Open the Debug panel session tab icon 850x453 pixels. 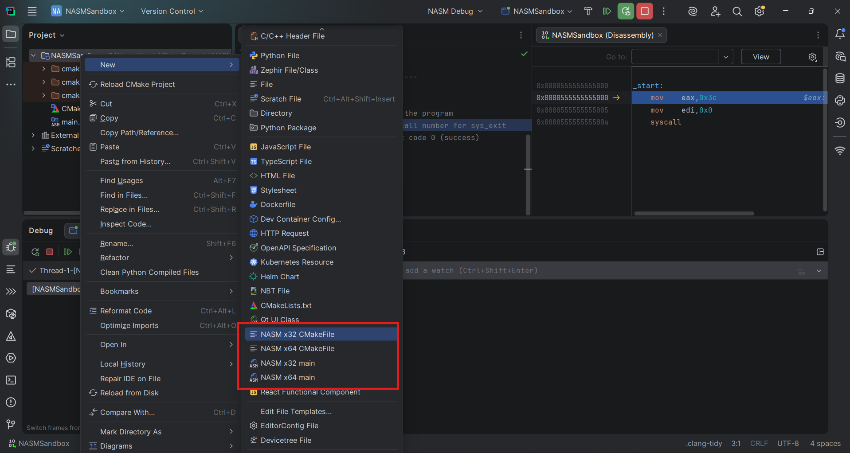73,230
